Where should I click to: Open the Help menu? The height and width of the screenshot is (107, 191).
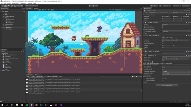35,3
